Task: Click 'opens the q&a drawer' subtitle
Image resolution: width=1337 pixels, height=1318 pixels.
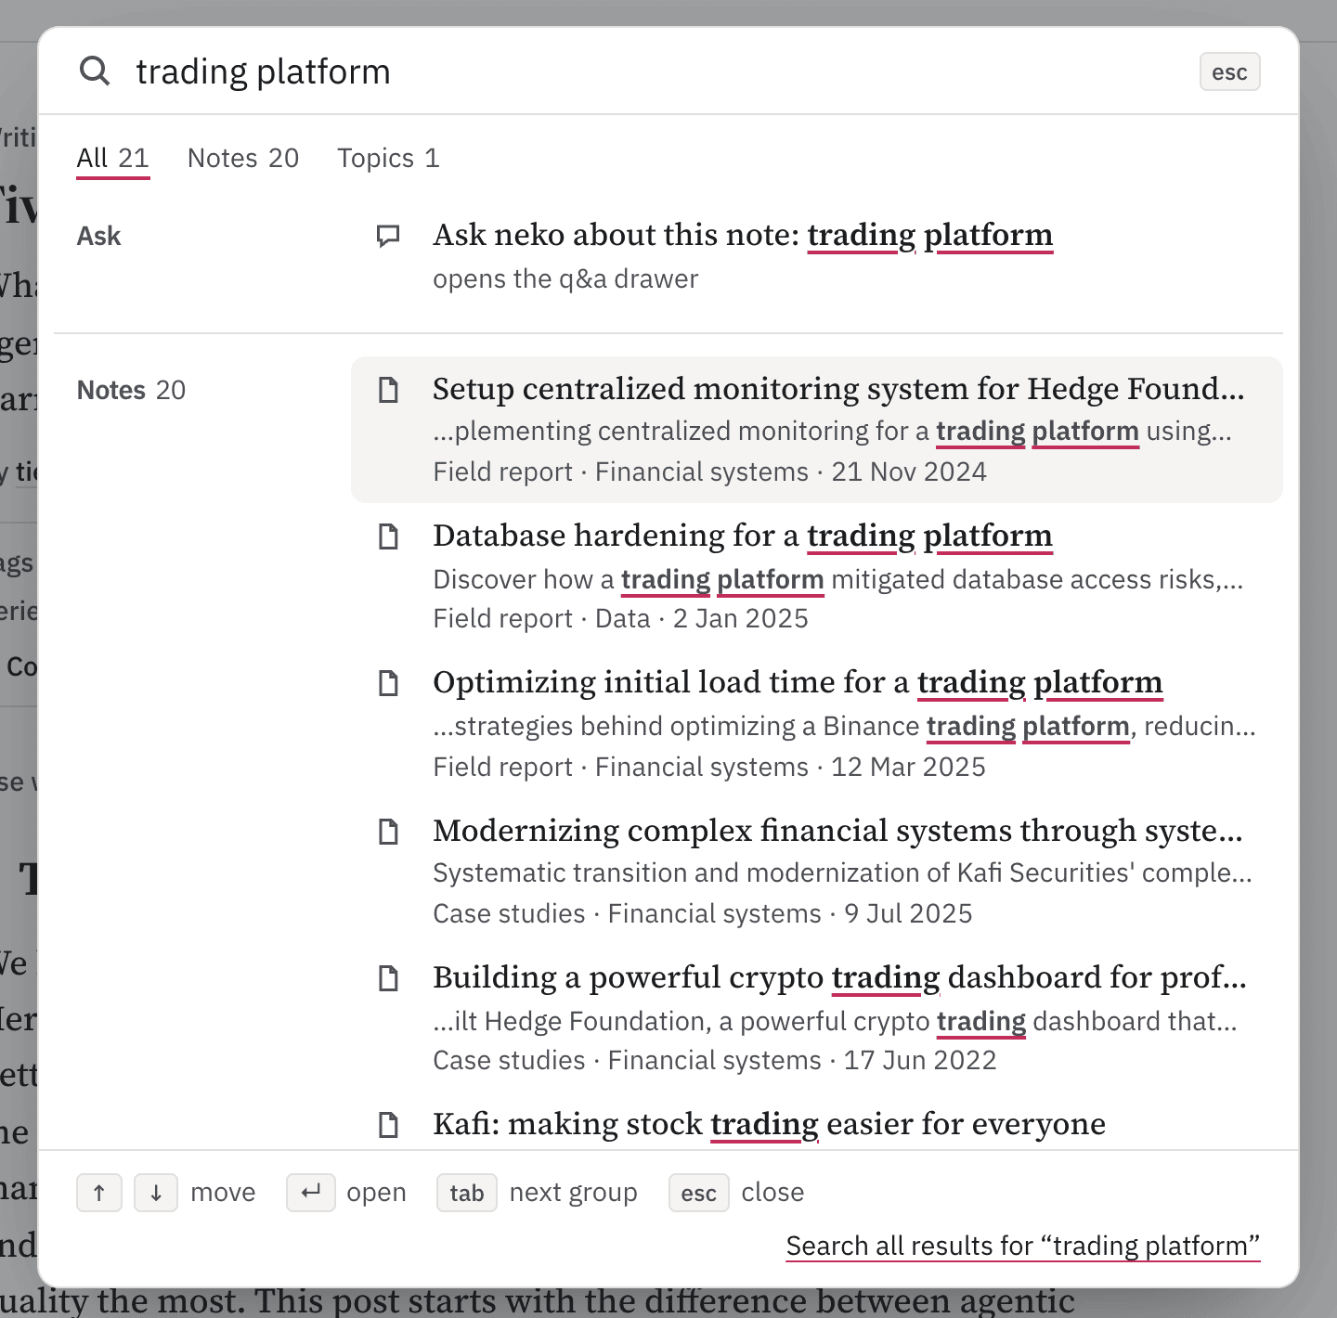Action: click(x=565, y=278)
